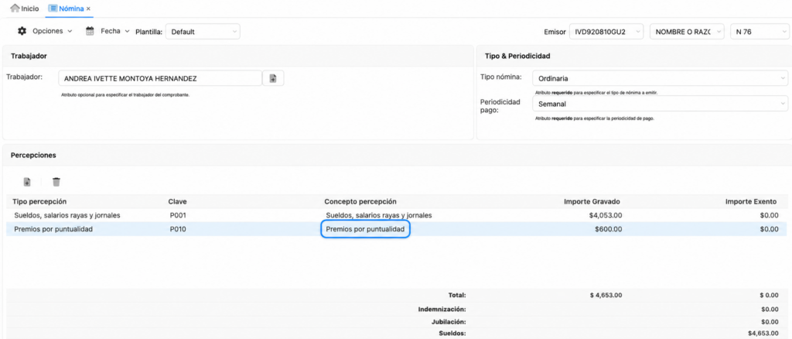The width and height of the screenshot is (792, 339).
Task: Click the Concepto percepción column header
Action: 360,201
